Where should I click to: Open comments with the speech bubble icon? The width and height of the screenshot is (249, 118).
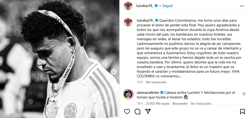[137, 112]
